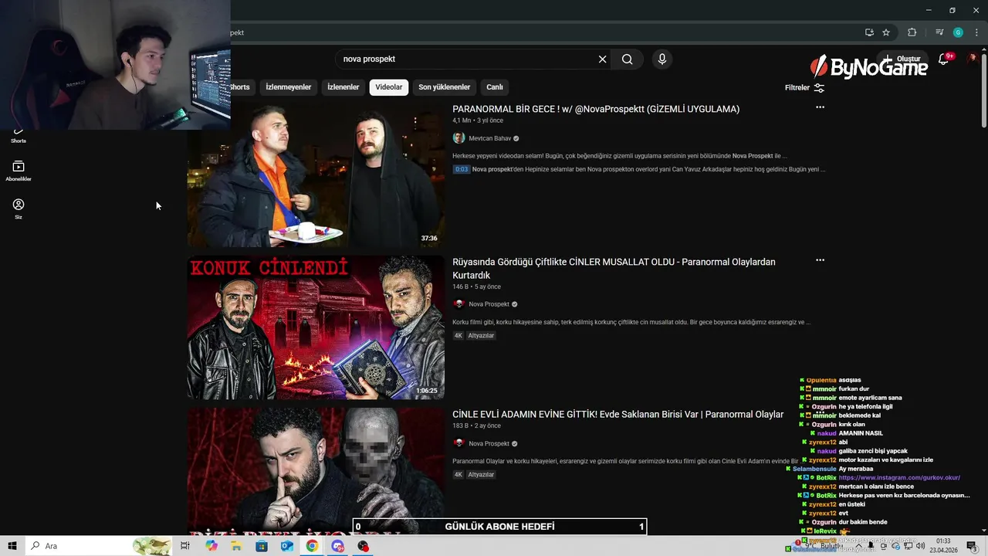This screenshot has width=988, height=556.
Task: Click the install app icon in address bar
Action: click(x=869, y=32)
